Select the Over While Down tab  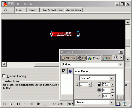[52, 10]
